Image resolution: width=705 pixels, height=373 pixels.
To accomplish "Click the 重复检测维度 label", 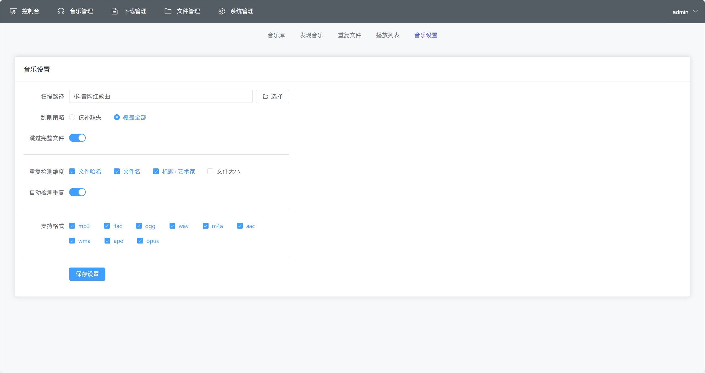I will [x=47, y=172].
